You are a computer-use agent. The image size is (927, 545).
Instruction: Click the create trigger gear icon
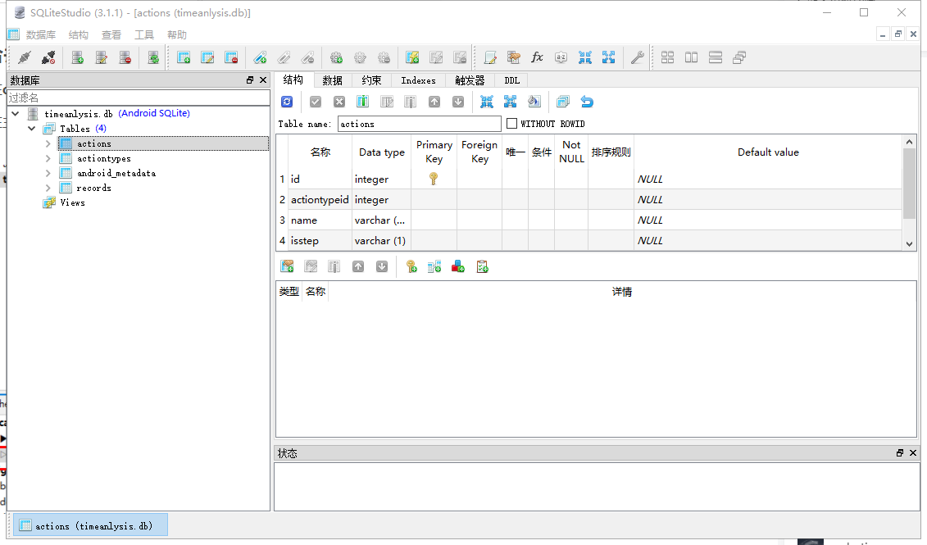[x=336, y=57]
